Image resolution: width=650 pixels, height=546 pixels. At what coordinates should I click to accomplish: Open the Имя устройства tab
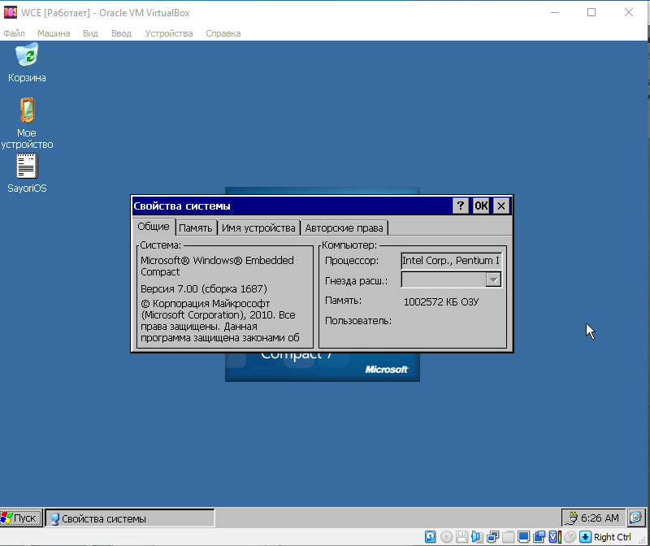tap(258, 228)
